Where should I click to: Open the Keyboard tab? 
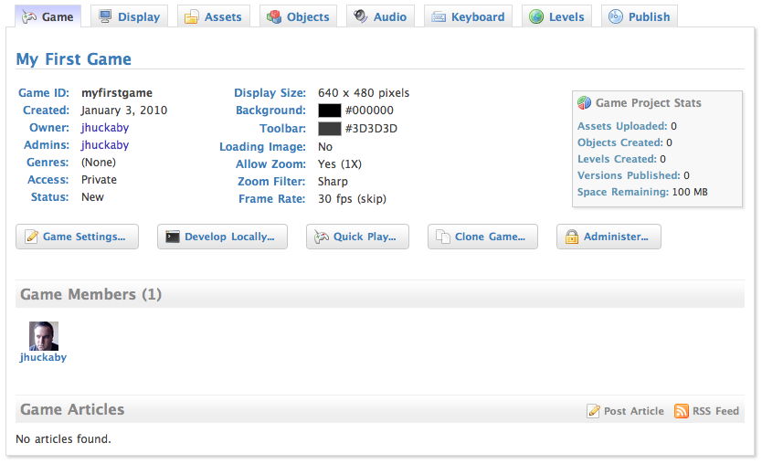tap(467, 16)
